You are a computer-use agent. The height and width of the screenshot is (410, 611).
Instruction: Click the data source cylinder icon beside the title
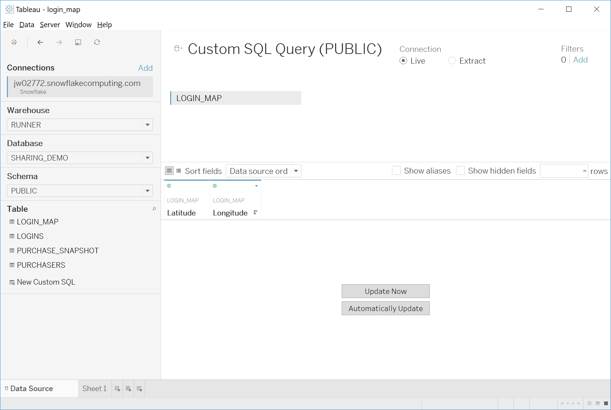point(177,48)
